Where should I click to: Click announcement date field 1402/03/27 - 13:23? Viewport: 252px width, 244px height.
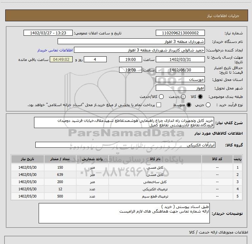click(x=48, y=33)
